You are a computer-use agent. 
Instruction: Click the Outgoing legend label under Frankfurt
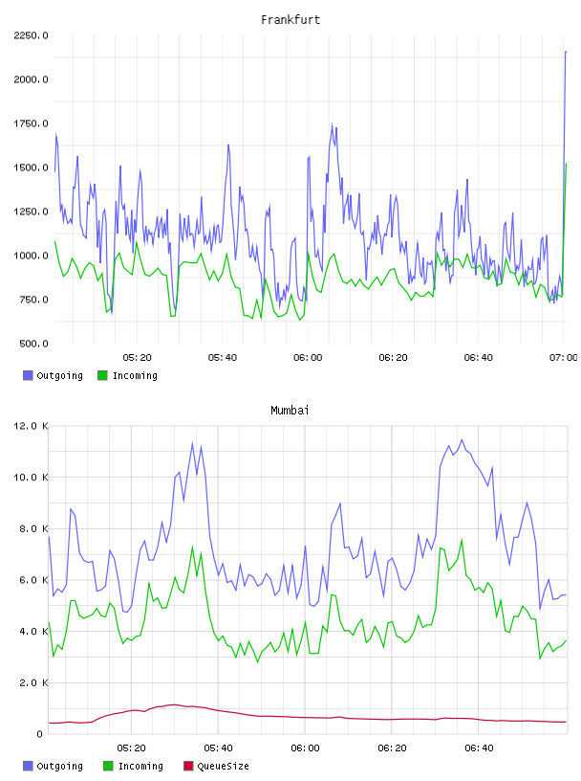point(59,375)
